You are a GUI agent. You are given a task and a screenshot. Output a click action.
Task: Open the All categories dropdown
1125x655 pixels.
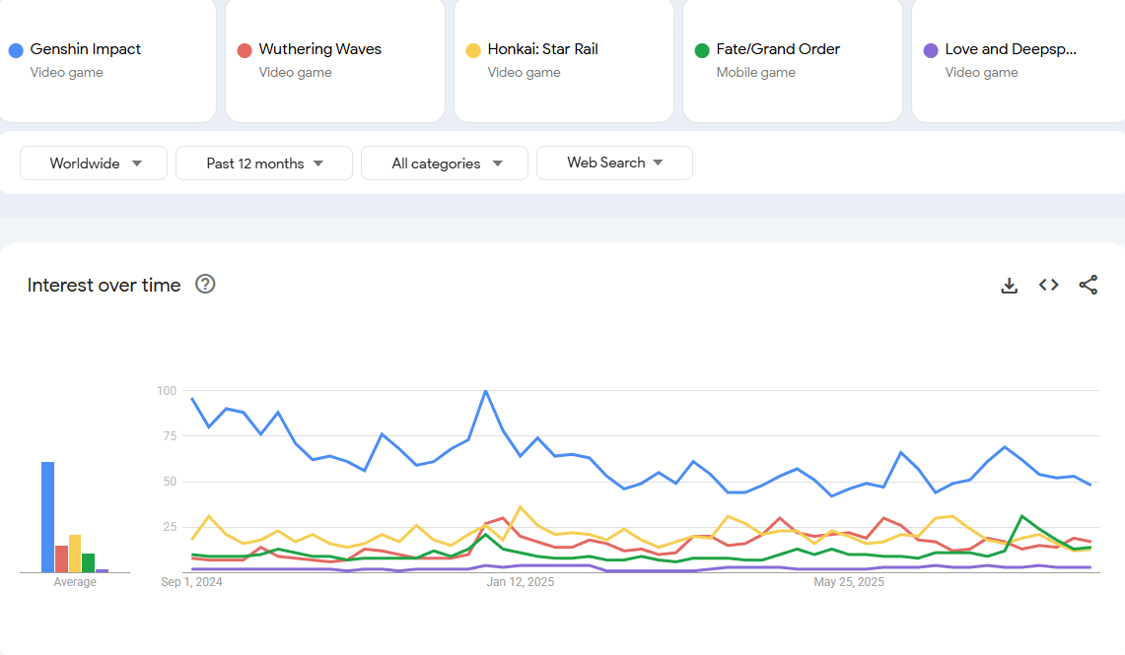pyautogui.click(x=445, y=164)
